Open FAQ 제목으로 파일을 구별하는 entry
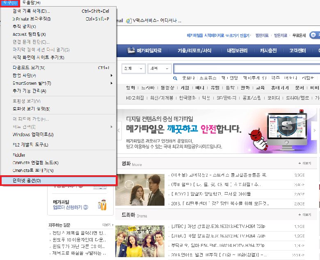The width and height of the screenshot is (320, 260). click(79, 253)
